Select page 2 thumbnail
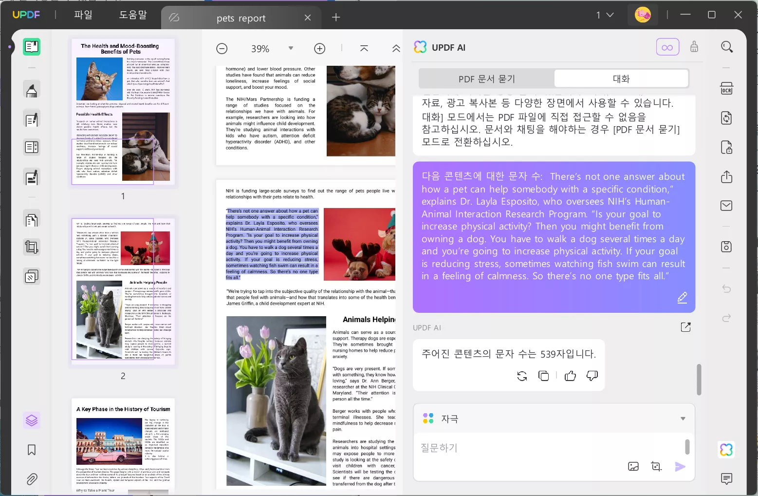Image resolution: width=758 pixels, height=496 pixels. pyautogui.click(x=123, y=291)
